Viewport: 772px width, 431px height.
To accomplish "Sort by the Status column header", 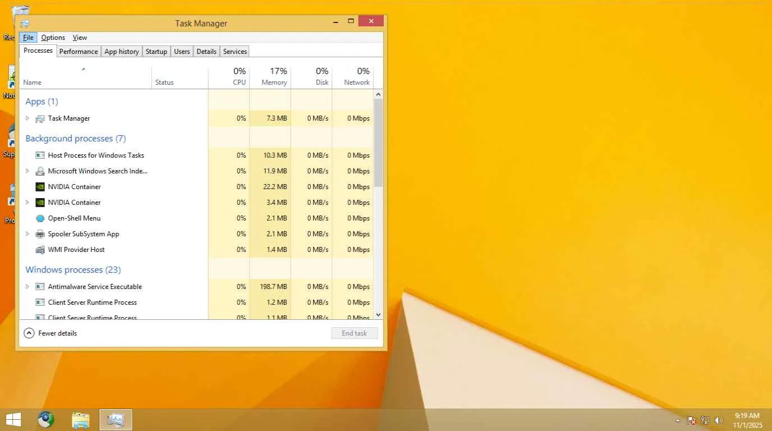I will click(180, 77).
